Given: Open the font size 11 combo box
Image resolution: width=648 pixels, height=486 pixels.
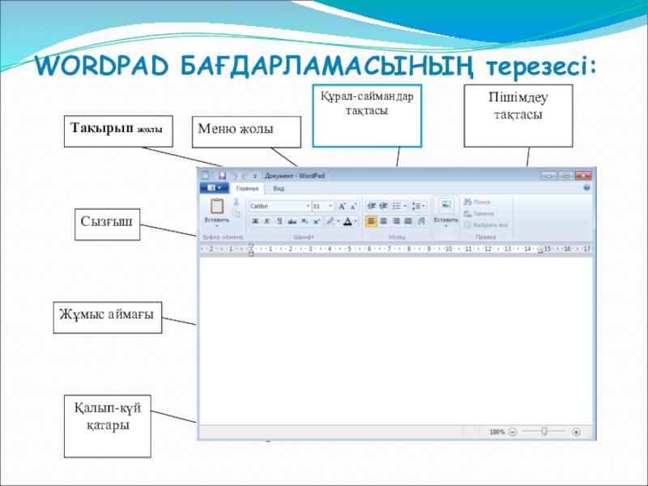Looking at the screenshot, I should 322,206.
